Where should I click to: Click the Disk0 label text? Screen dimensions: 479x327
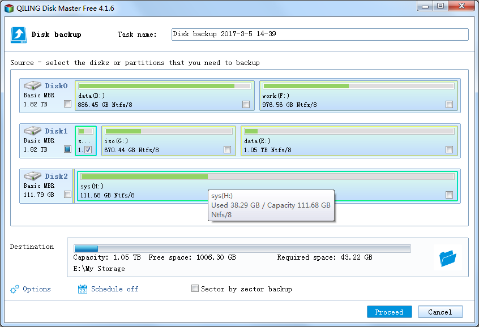pos(56,86)
